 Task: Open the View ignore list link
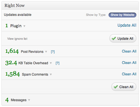click(17, 39)
